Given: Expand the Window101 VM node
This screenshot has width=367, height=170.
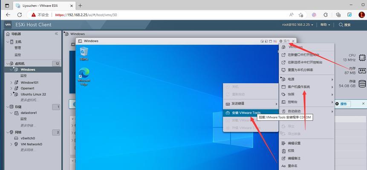Looking at the screenshot, I should pyautogui.click(x=11, y=83).
